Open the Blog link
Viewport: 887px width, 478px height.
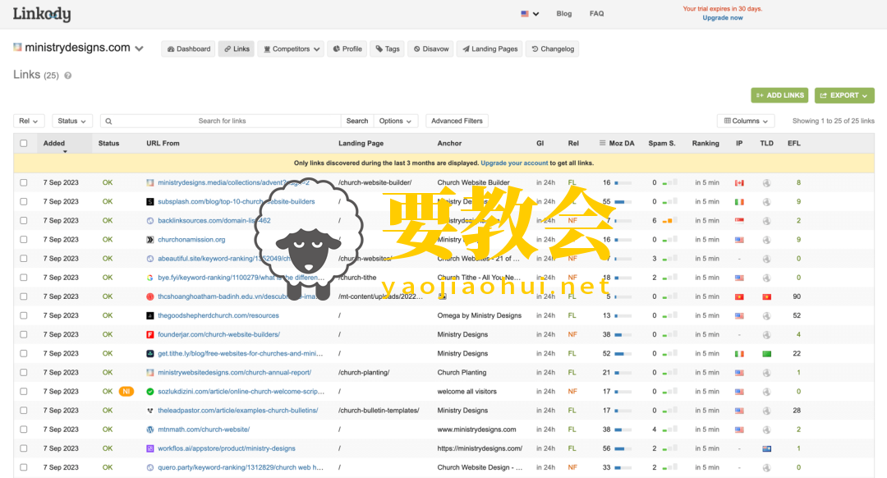click(x=564, y=14)
